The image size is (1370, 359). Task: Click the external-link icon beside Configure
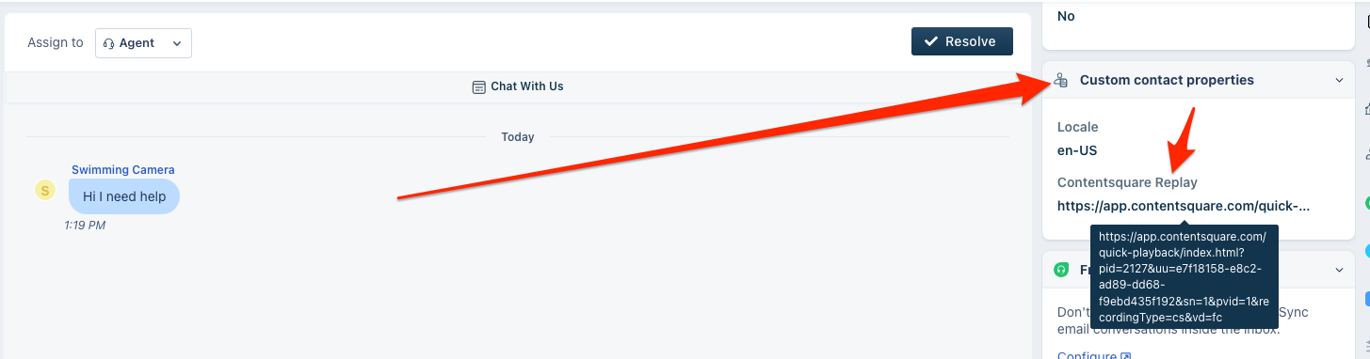tap(1125, 355)
